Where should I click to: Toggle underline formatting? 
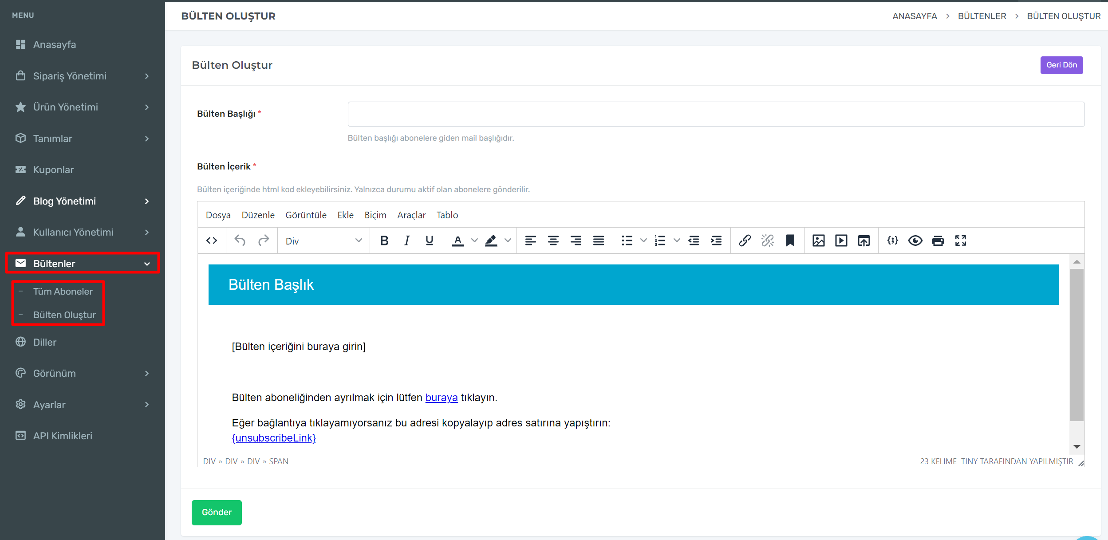click(x=429, y=240)
